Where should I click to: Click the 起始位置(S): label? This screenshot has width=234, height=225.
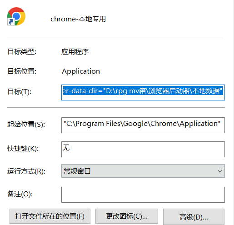point(26,125)
